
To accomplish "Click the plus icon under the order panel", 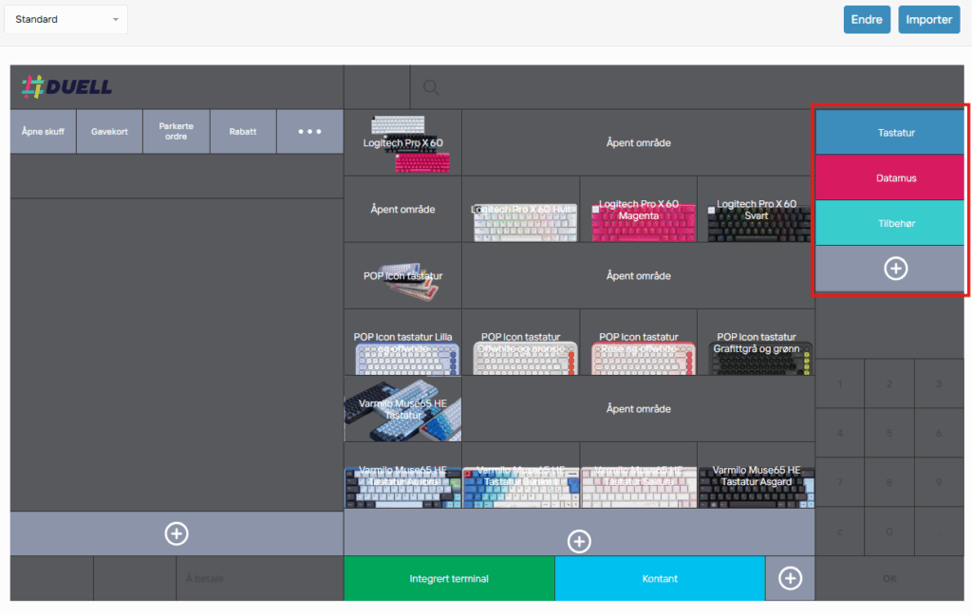I will coord(177,533).
